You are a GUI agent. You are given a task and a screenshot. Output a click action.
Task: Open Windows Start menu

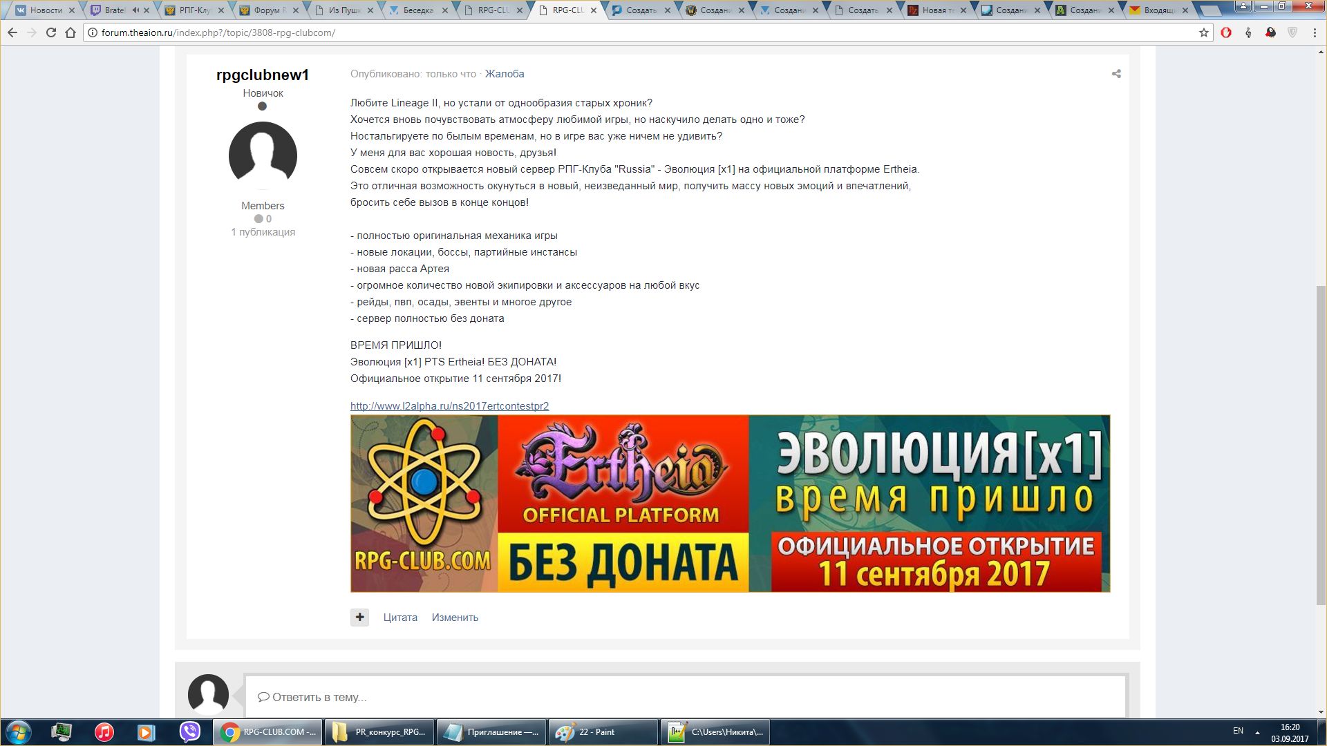click(x=19, y=732)
